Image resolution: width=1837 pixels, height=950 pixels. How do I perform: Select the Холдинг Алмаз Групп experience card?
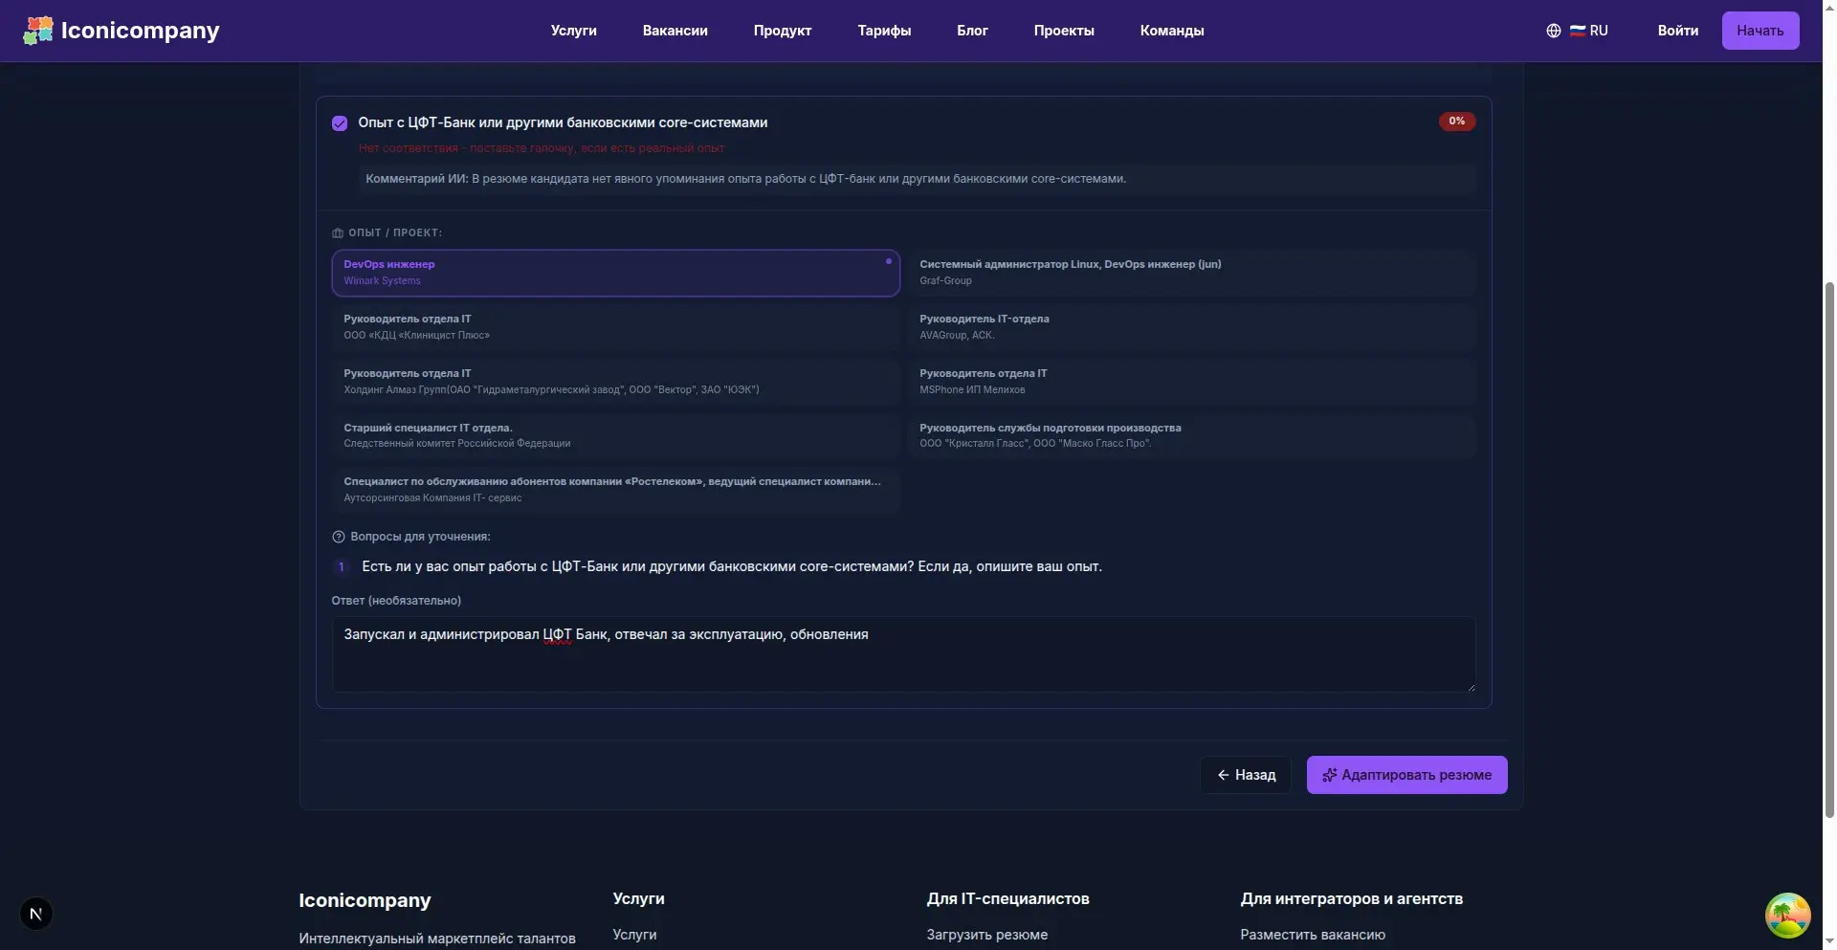615,382
